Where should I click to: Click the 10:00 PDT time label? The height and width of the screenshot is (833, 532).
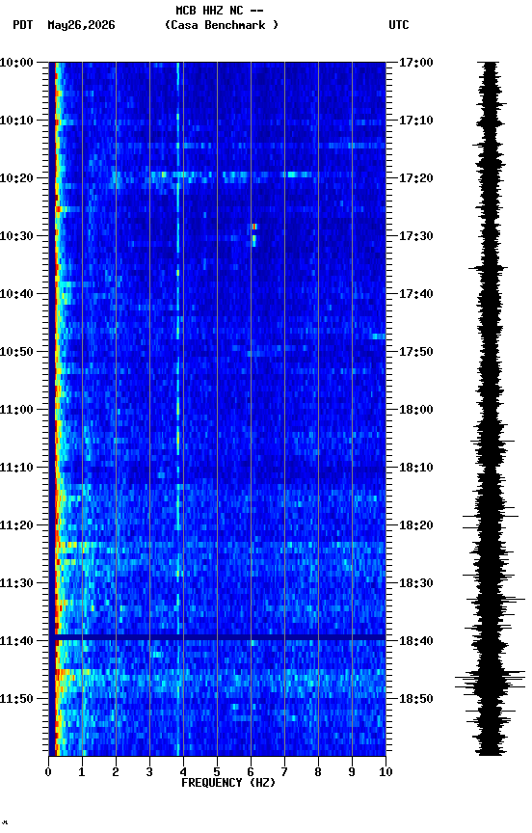pos(16,63)
